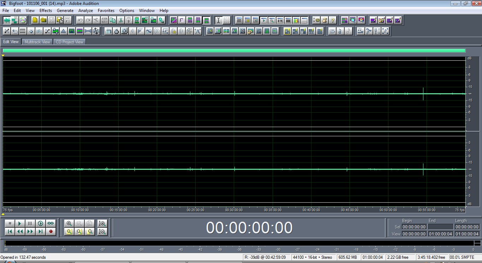Image resolution: width=482 pixels, height=263 pixels.
Task: Click the yellow New File icon
Action: 35,20
